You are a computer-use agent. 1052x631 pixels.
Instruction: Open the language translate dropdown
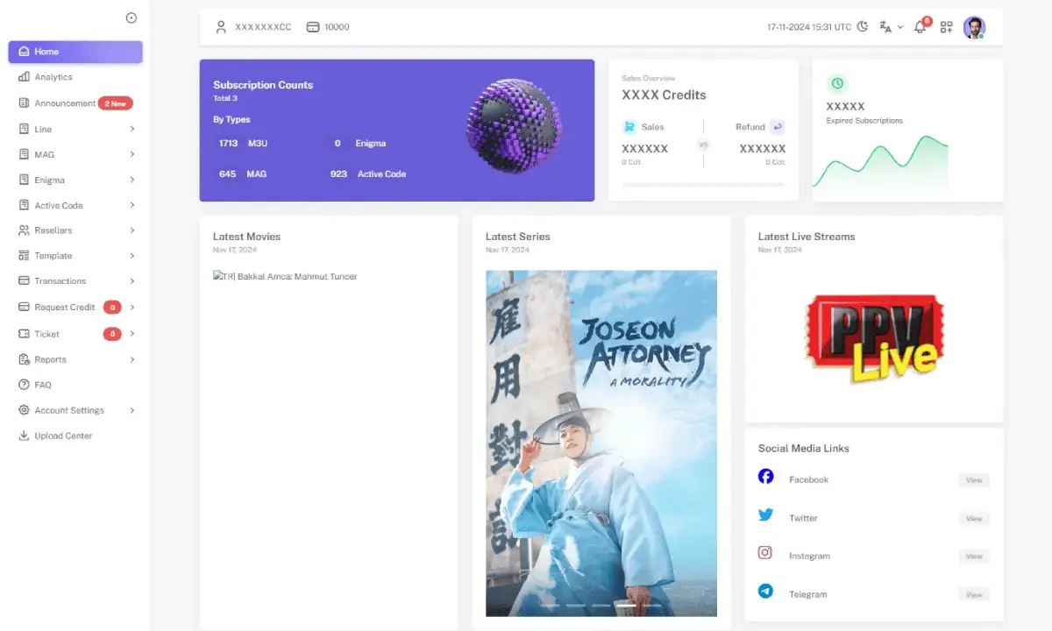click(891, 27)
